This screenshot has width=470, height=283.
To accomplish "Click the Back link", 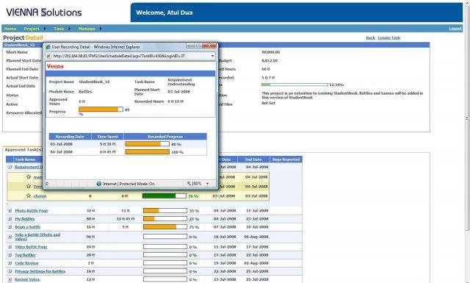I will coord(370,37).
